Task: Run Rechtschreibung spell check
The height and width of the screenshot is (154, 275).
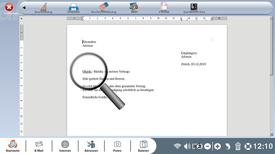Action: (x=104, y=8)
